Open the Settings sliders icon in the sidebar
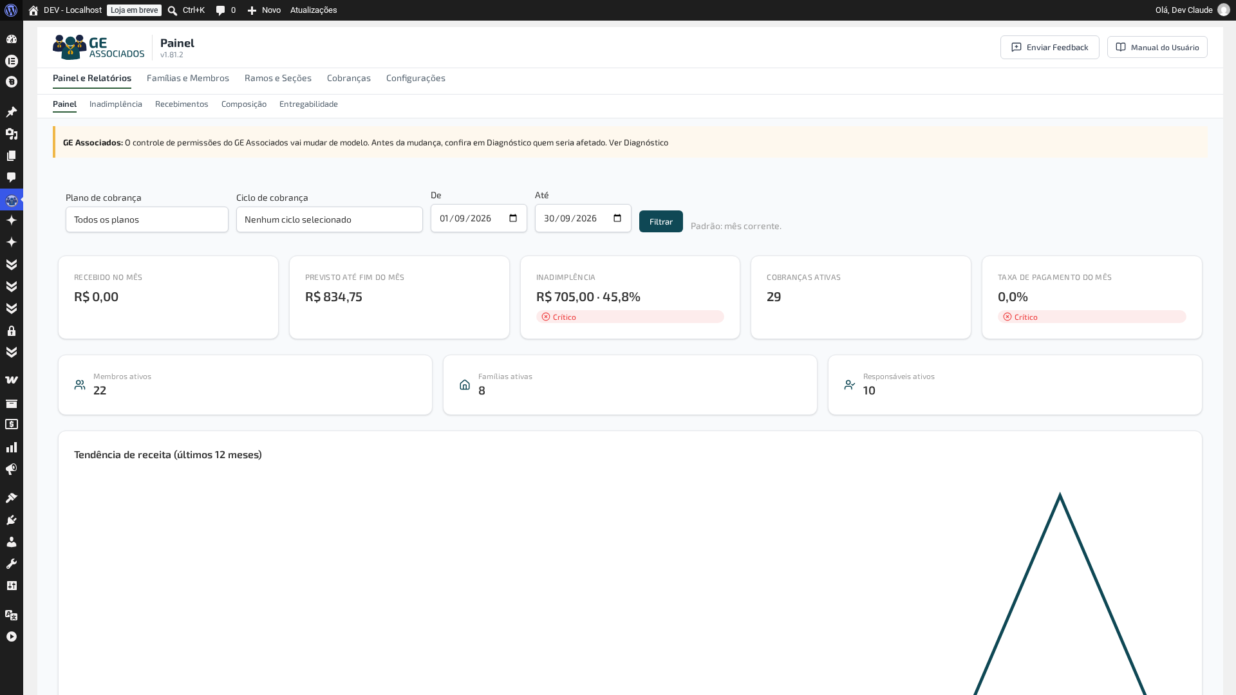The width and height of the screenshot is (1236, 695). 12,586
